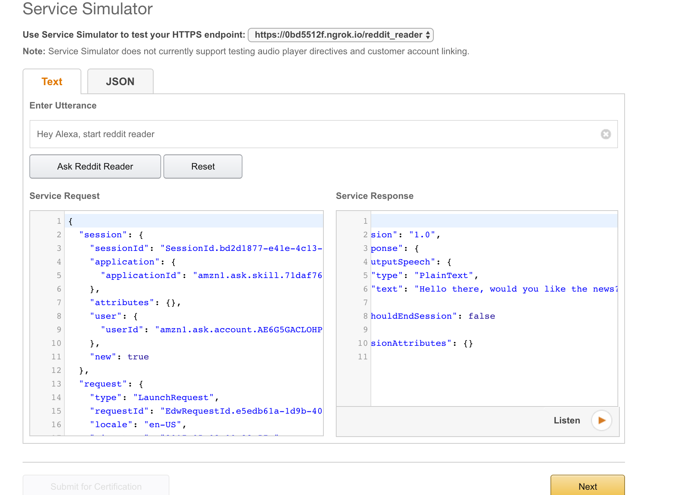Focus the Enter Utterance input field
Image resolution: width=686 pixels, height=495 pixels.
coord(323,134)
